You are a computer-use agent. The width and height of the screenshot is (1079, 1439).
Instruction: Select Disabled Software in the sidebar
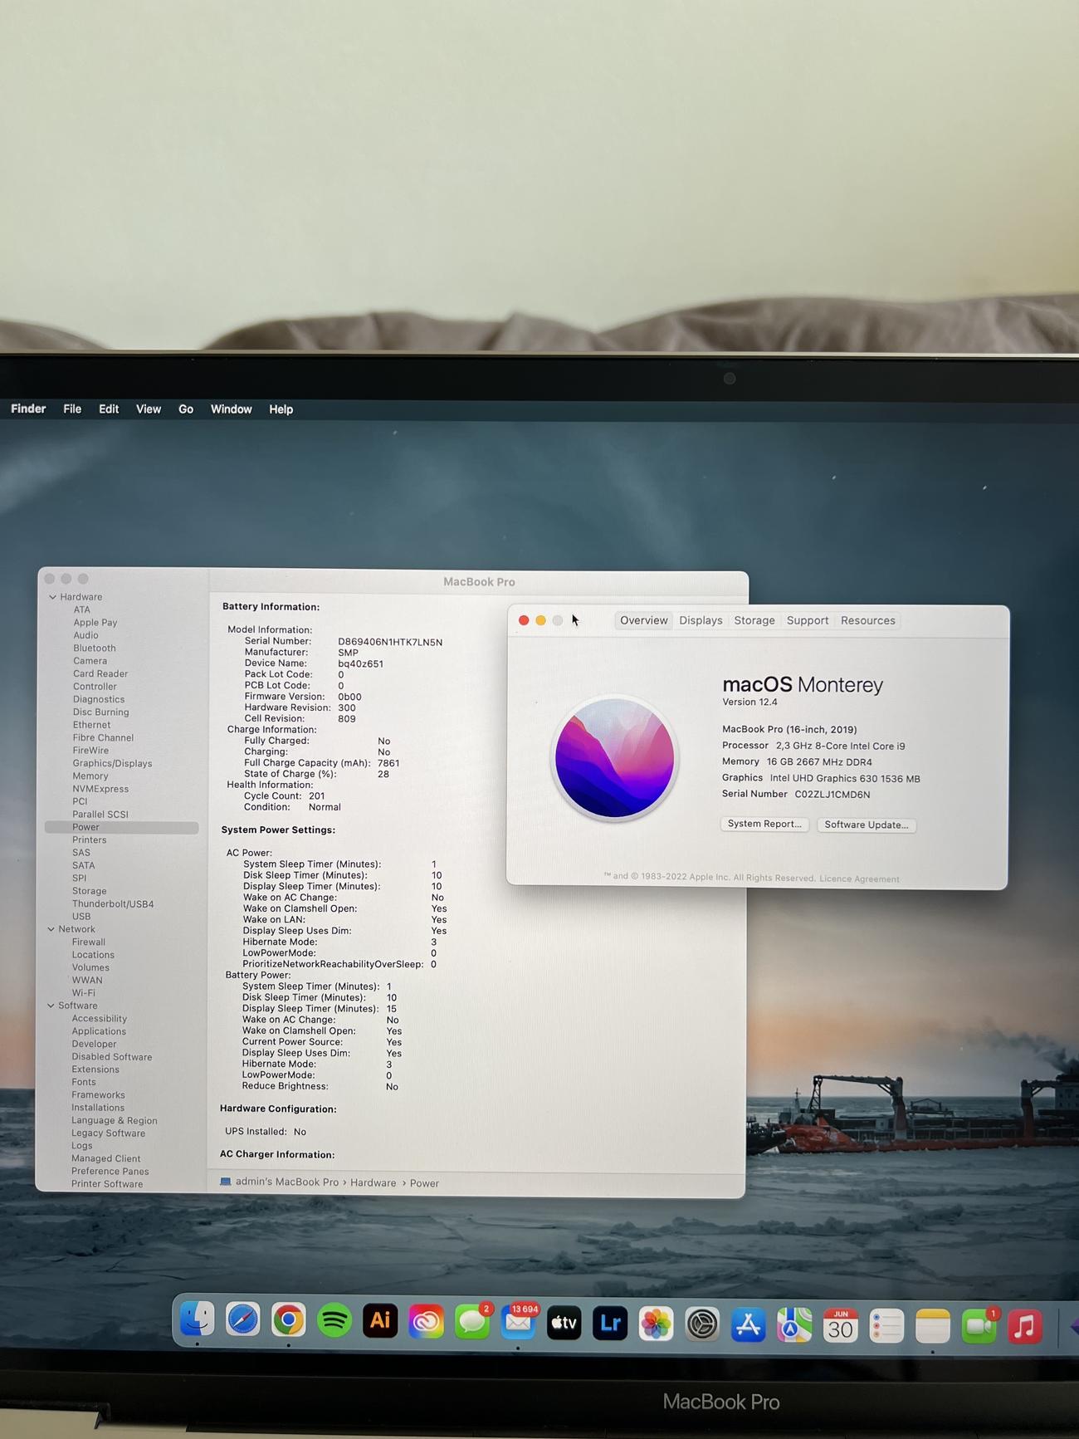(x=112, y=1057)
